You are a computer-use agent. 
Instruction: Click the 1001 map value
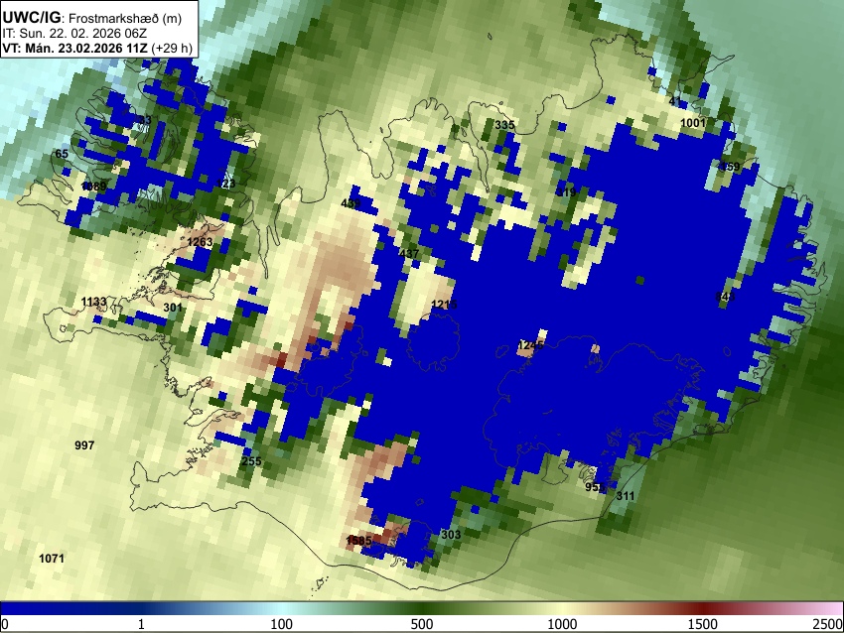pos(693,123)
